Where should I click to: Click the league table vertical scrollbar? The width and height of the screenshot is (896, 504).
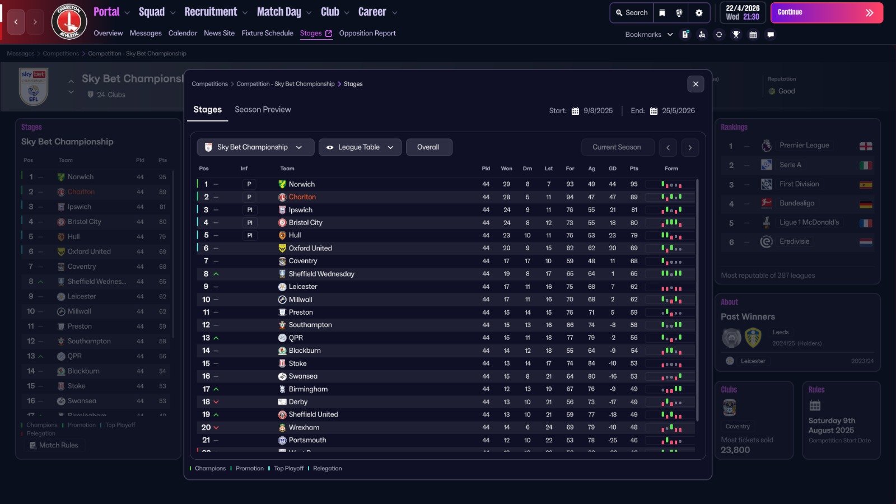(x=697, y=300)
